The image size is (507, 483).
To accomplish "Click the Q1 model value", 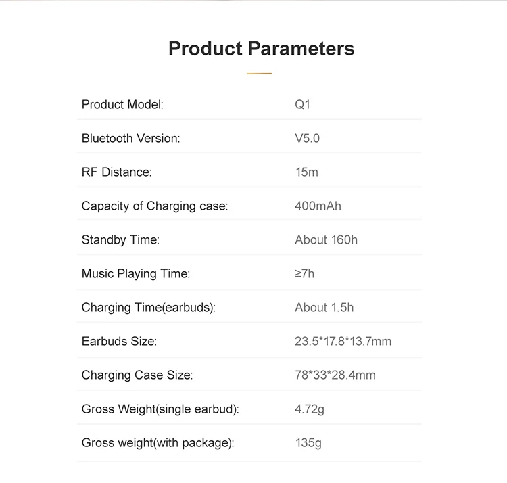I will (x=302, y=104).
